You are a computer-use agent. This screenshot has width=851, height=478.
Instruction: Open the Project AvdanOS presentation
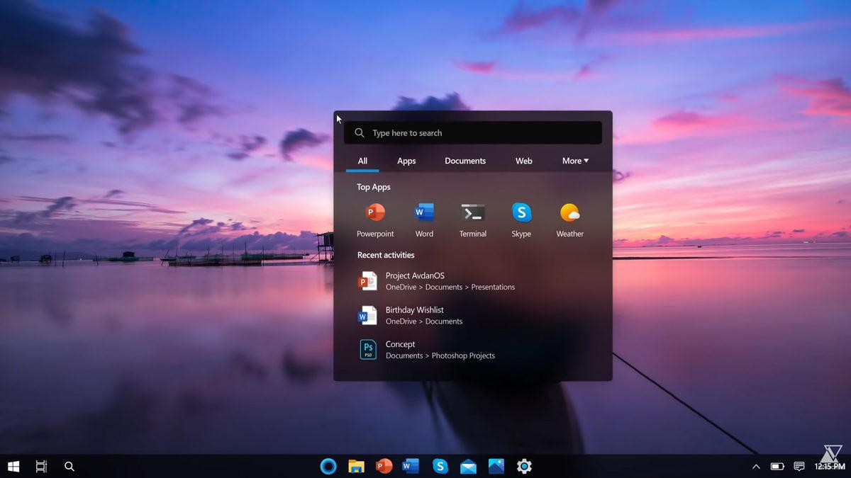click(415, 280)
